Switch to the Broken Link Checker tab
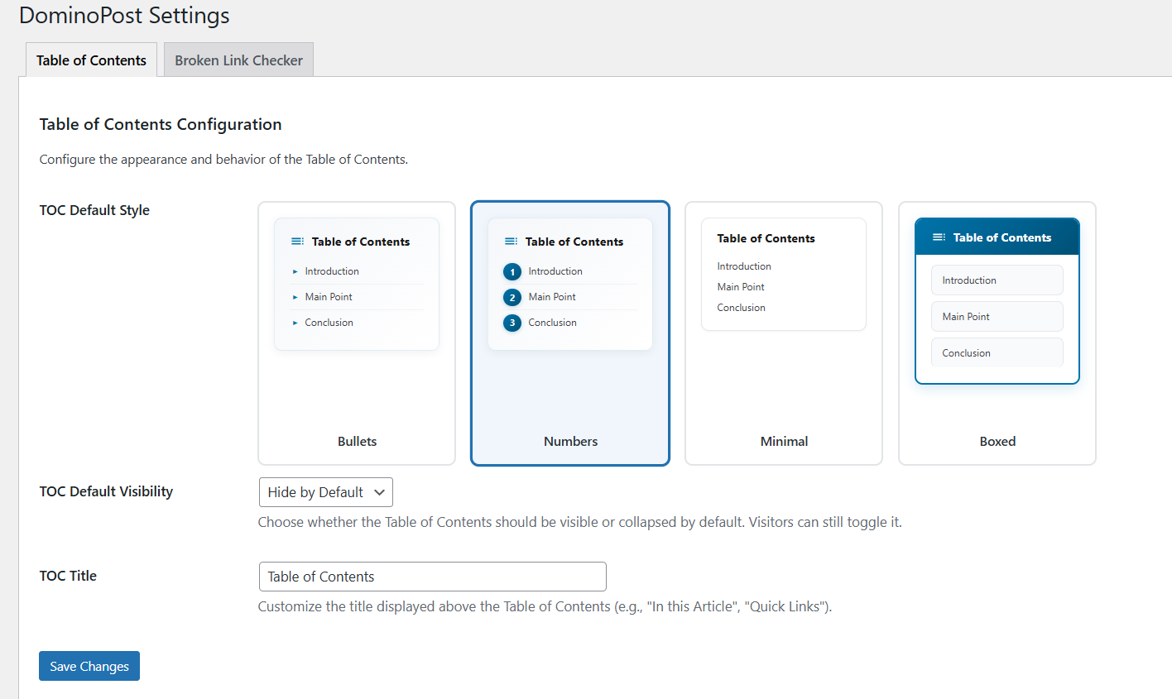Viewport: 1172px width, 699px height. [238, 60]
